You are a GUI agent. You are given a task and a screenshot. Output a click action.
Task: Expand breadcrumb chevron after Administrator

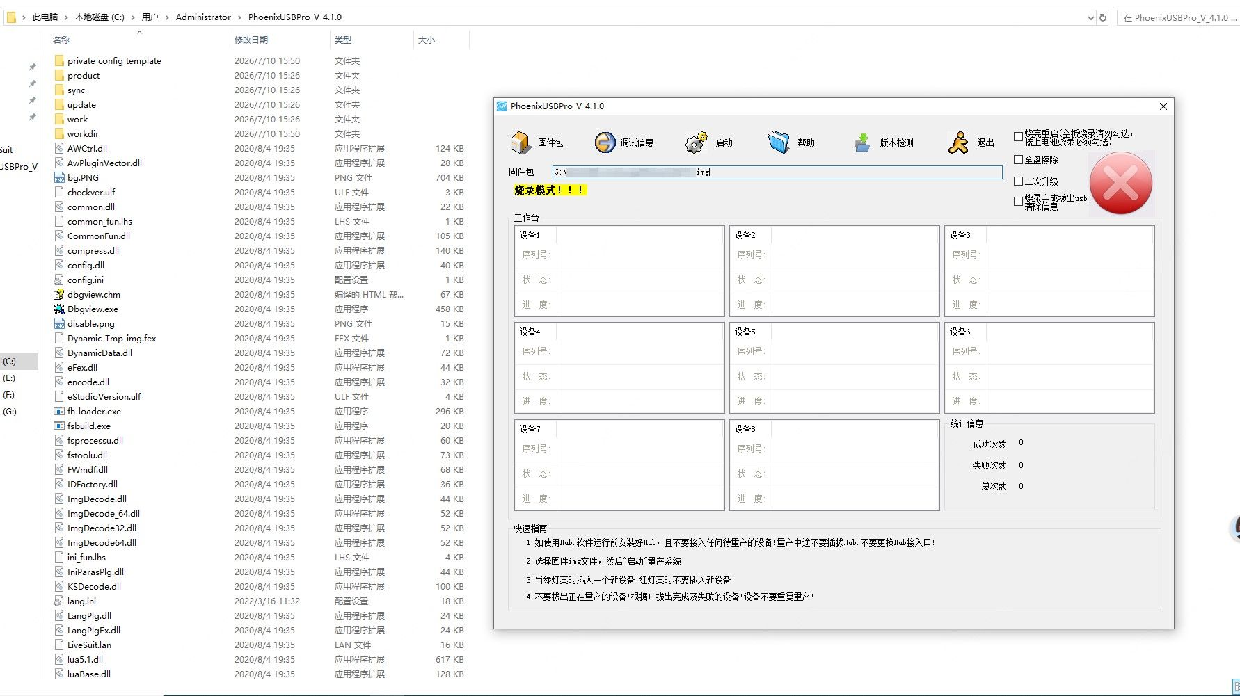240,17
